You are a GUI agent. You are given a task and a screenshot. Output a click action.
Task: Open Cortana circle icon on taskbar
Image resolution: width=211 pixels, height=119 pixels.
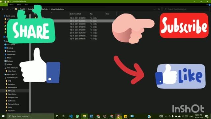coord(57,116)
